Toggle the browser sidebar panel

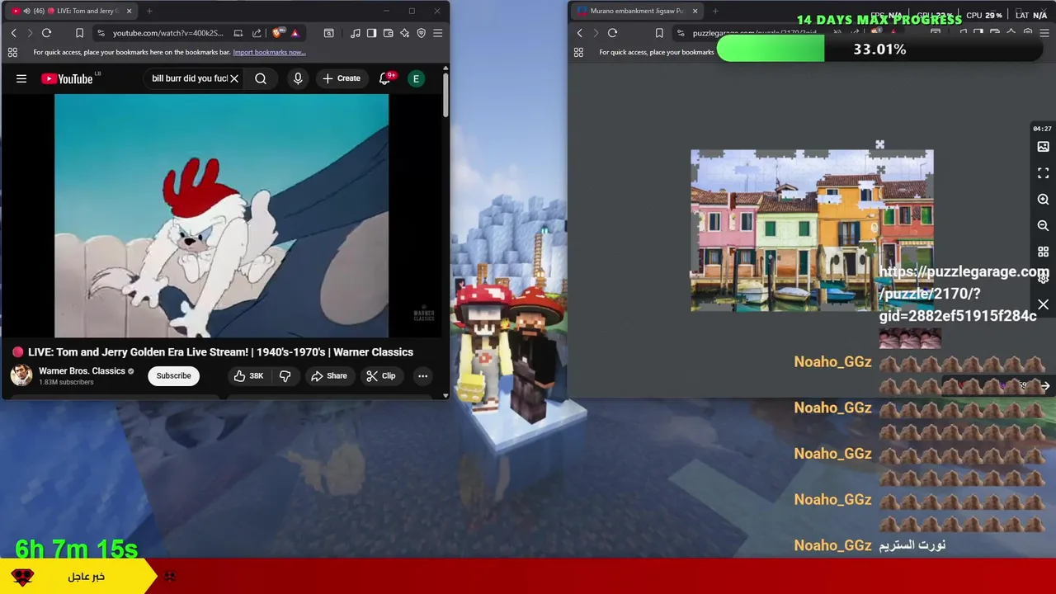tap(371, 33)
